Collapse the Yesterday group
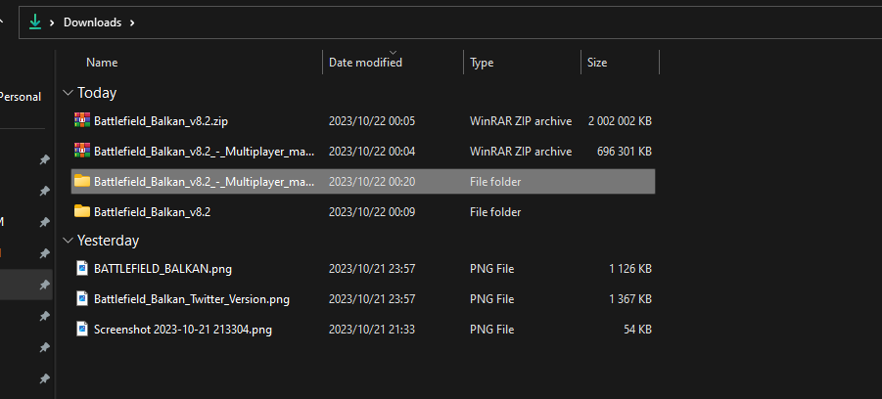 tap(68, 241)
